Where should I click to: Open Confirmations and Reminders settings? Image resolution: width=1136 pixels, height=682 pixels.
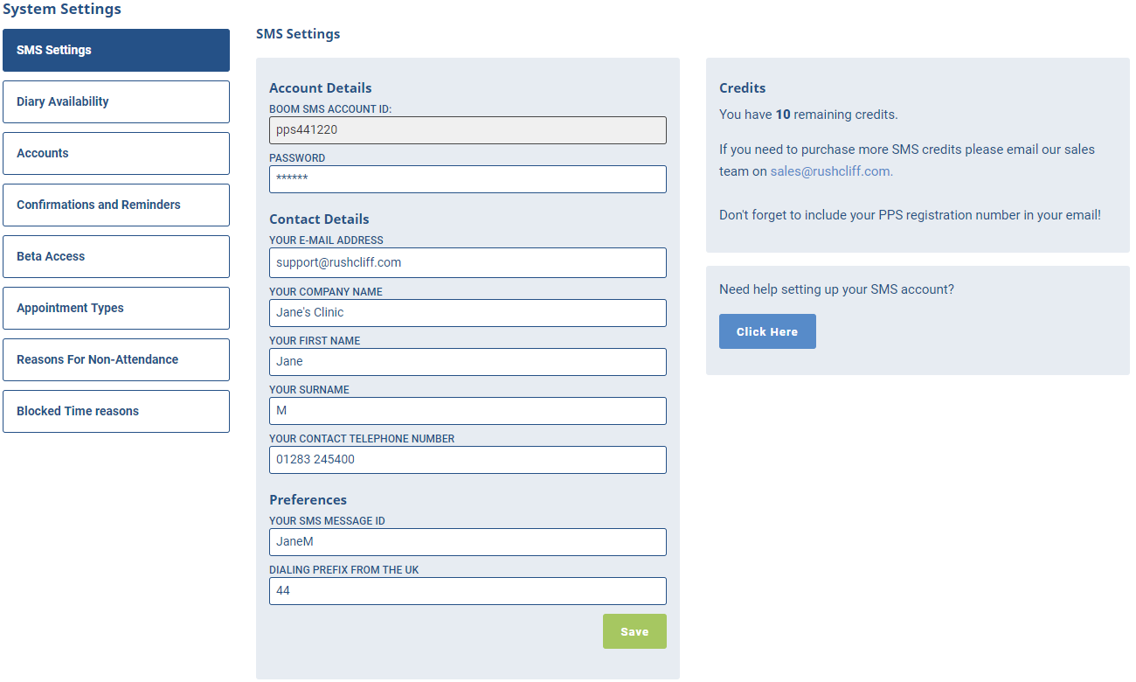click(116, 205)
